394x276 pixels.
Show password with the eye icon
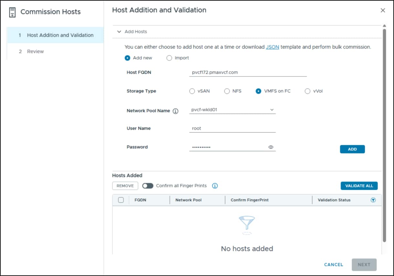[x=271, y=147]
